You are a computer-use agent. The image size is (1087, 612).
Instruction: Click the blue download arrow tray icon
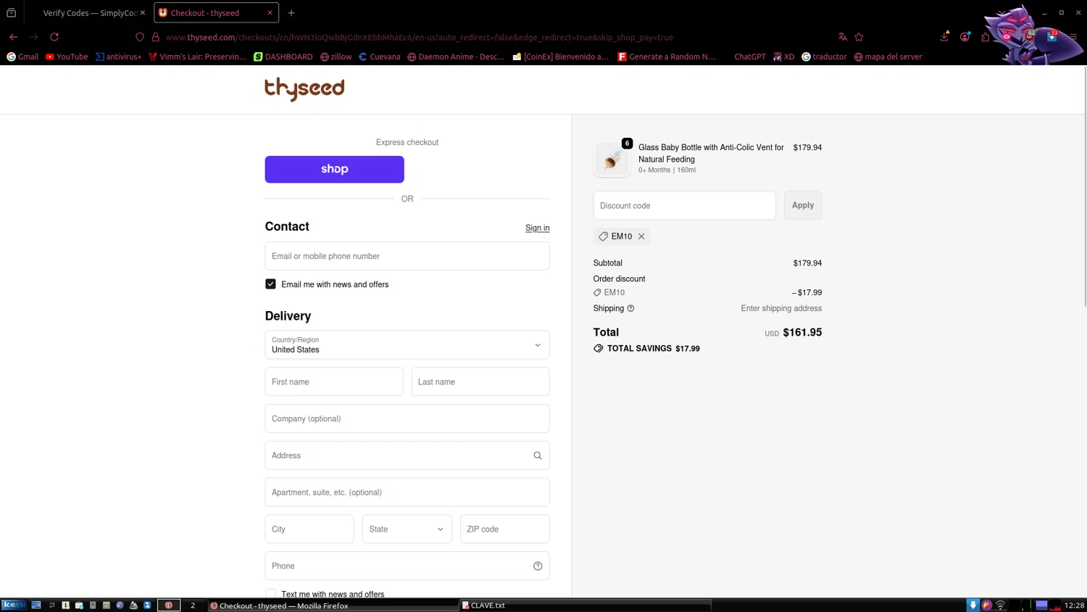point(973,605)
